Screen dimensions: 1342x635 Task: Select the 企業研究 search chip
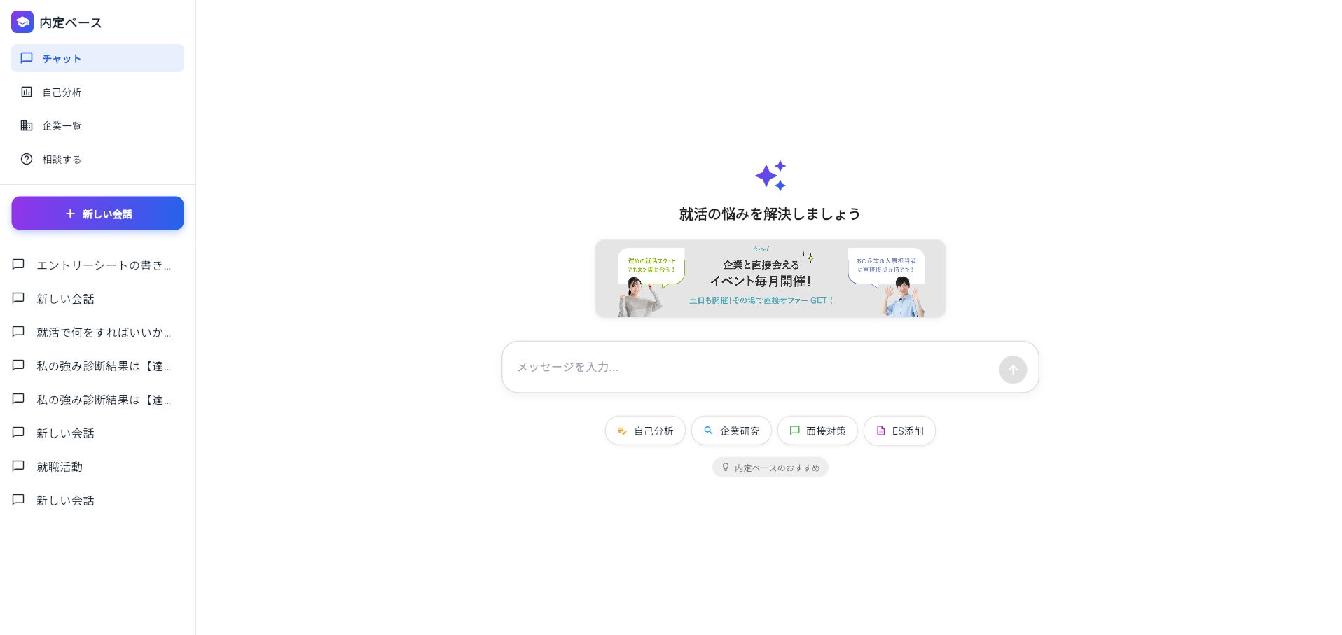(731, 431)
